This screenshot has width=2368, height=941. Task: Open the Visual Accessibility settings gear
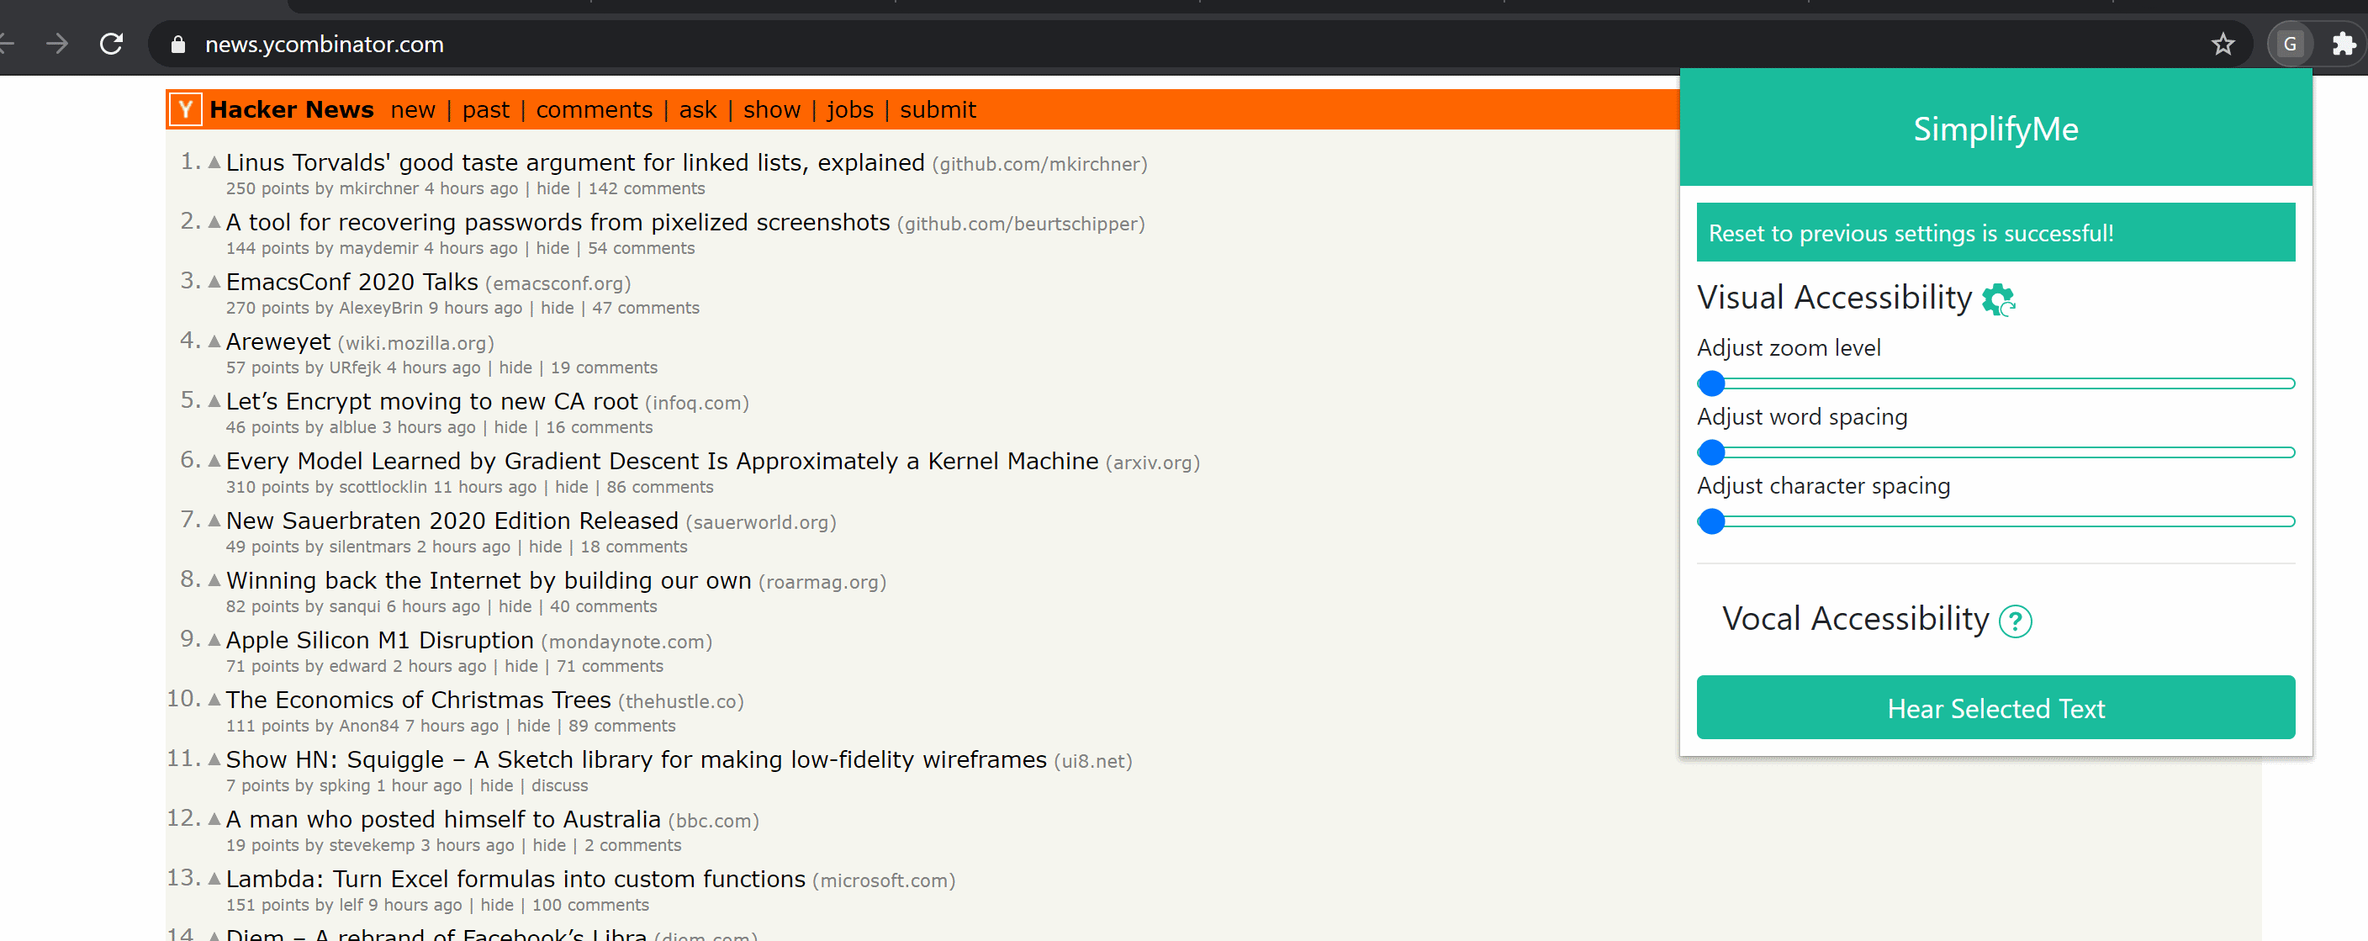(x=1999, y=299)
